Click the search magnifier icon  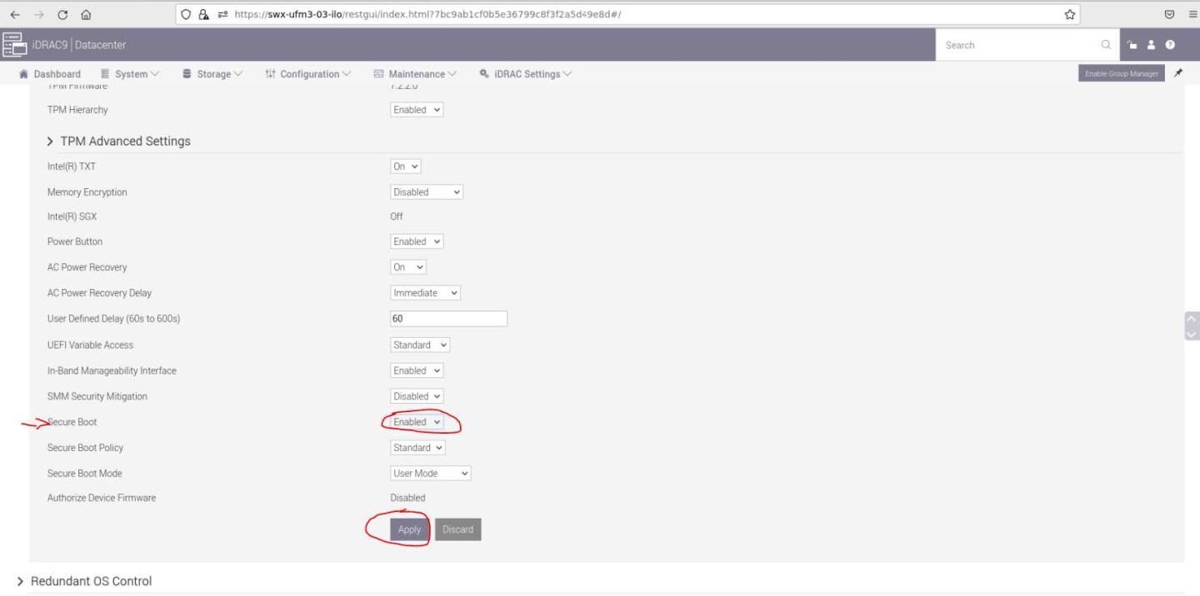1106,45
